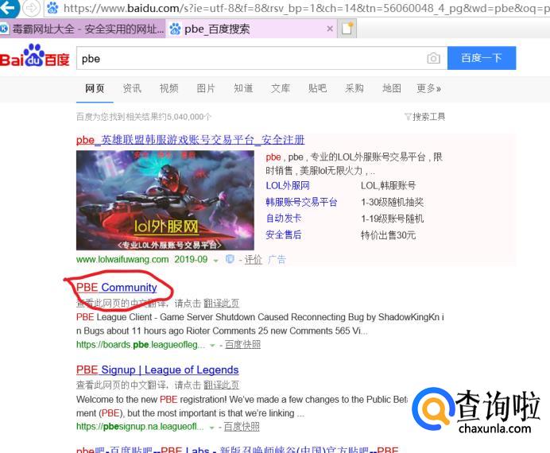Select the 视频 category tab
The width and height of the screenshot is (550, 453).
tap(169, 88)
